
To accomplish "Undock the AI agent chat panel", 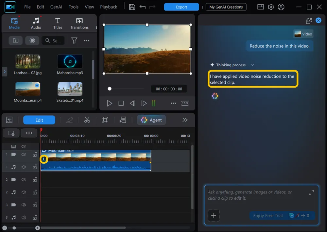I will click(x=309, y=21).
